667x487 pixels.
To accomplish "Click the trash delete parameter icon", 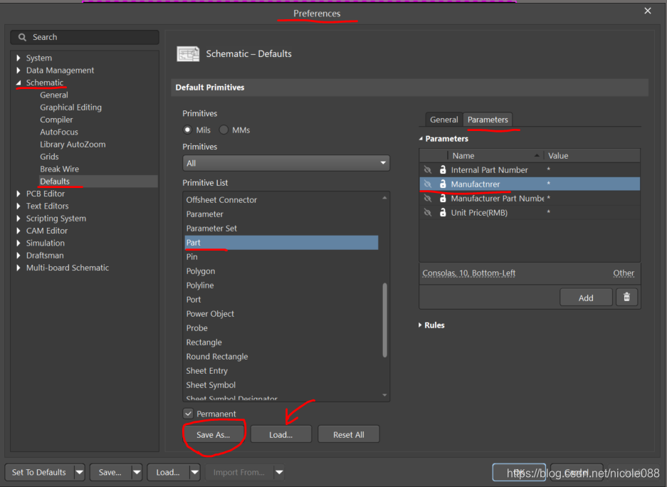I will 626,298.
